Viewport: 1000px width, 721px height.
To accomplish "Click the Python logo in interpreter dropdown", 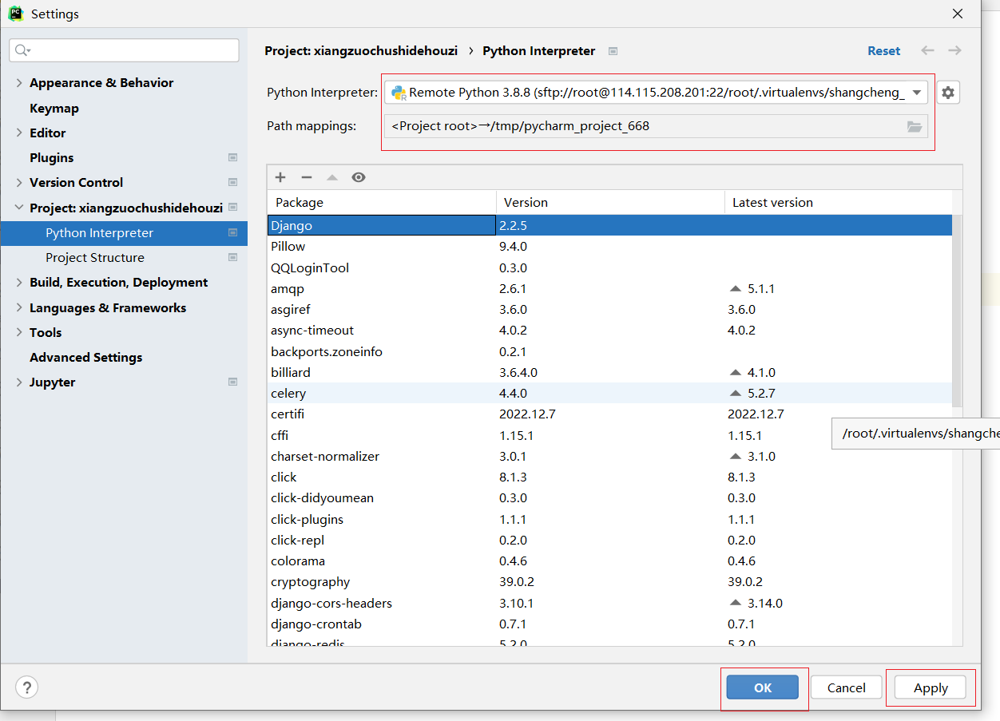I will [399, 93].
